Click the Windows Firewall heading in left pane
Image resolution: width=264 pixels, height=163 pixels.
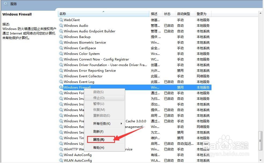click(x=17, y=14)
